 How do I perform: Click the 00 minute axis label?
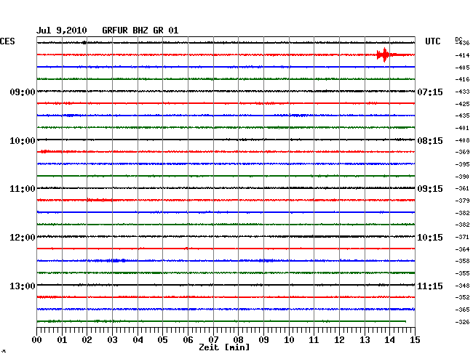[37, 340]
